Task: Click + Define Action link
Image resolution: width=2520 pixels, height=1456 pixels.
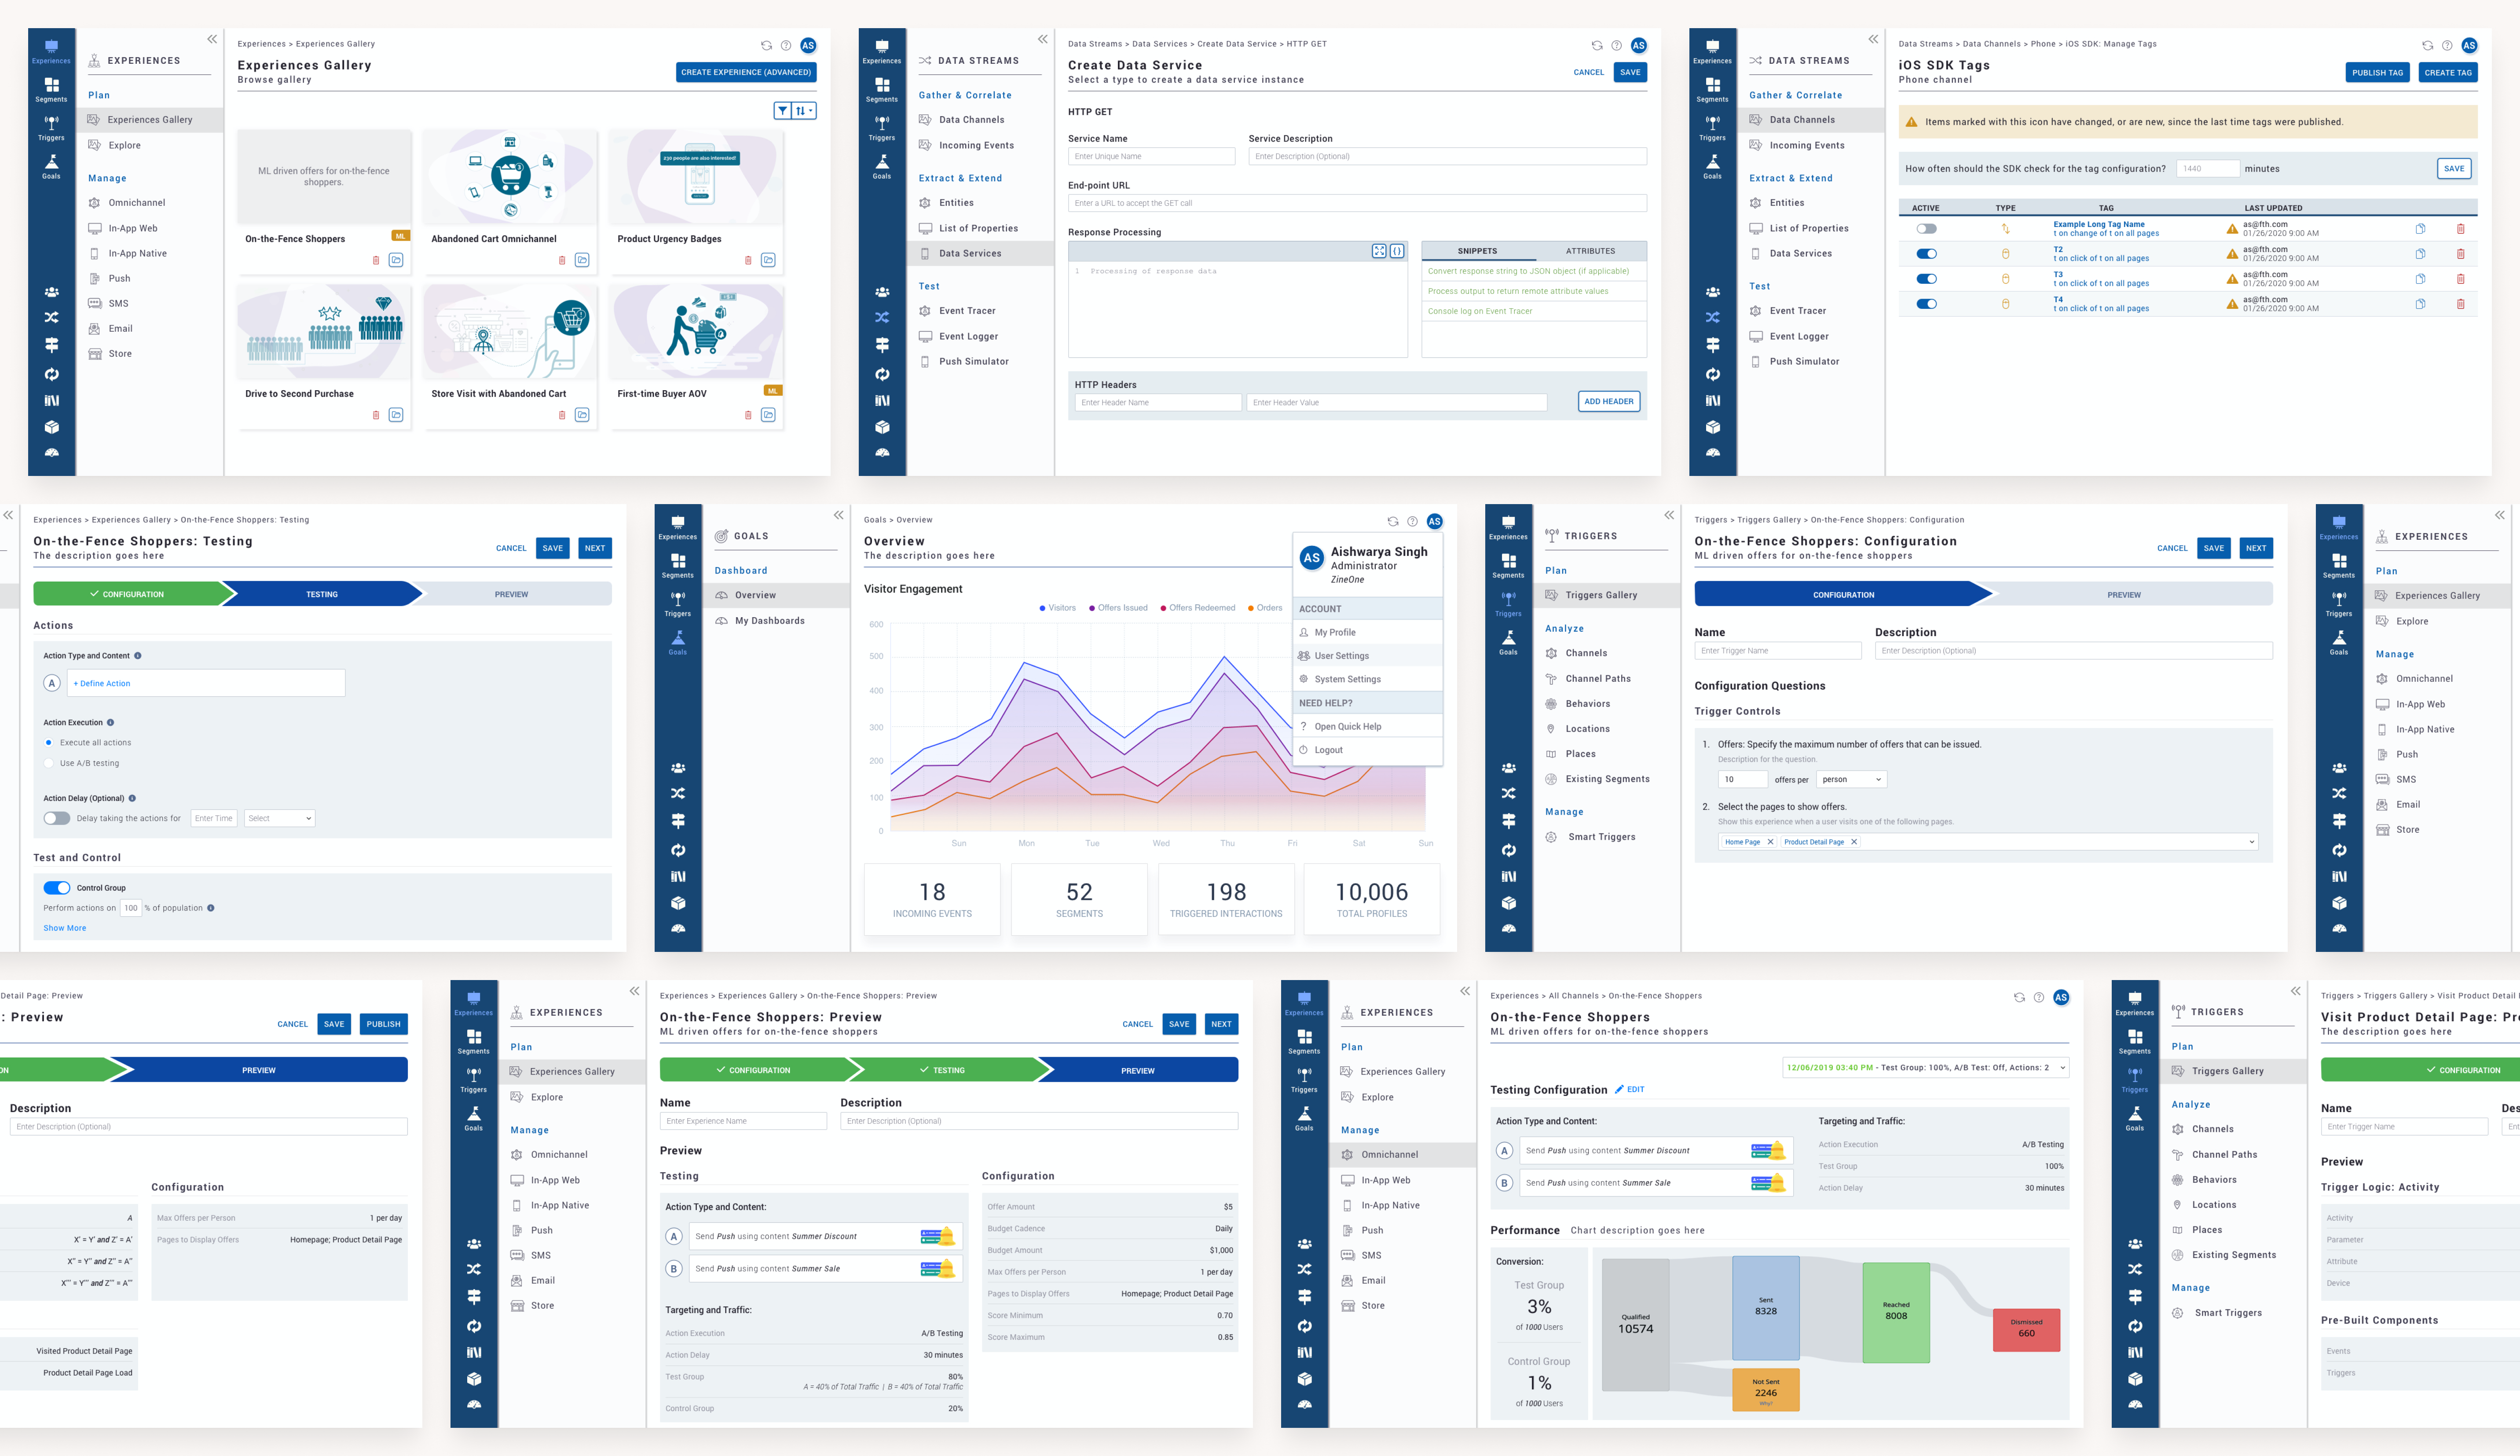Action: [x=102, y=684]
